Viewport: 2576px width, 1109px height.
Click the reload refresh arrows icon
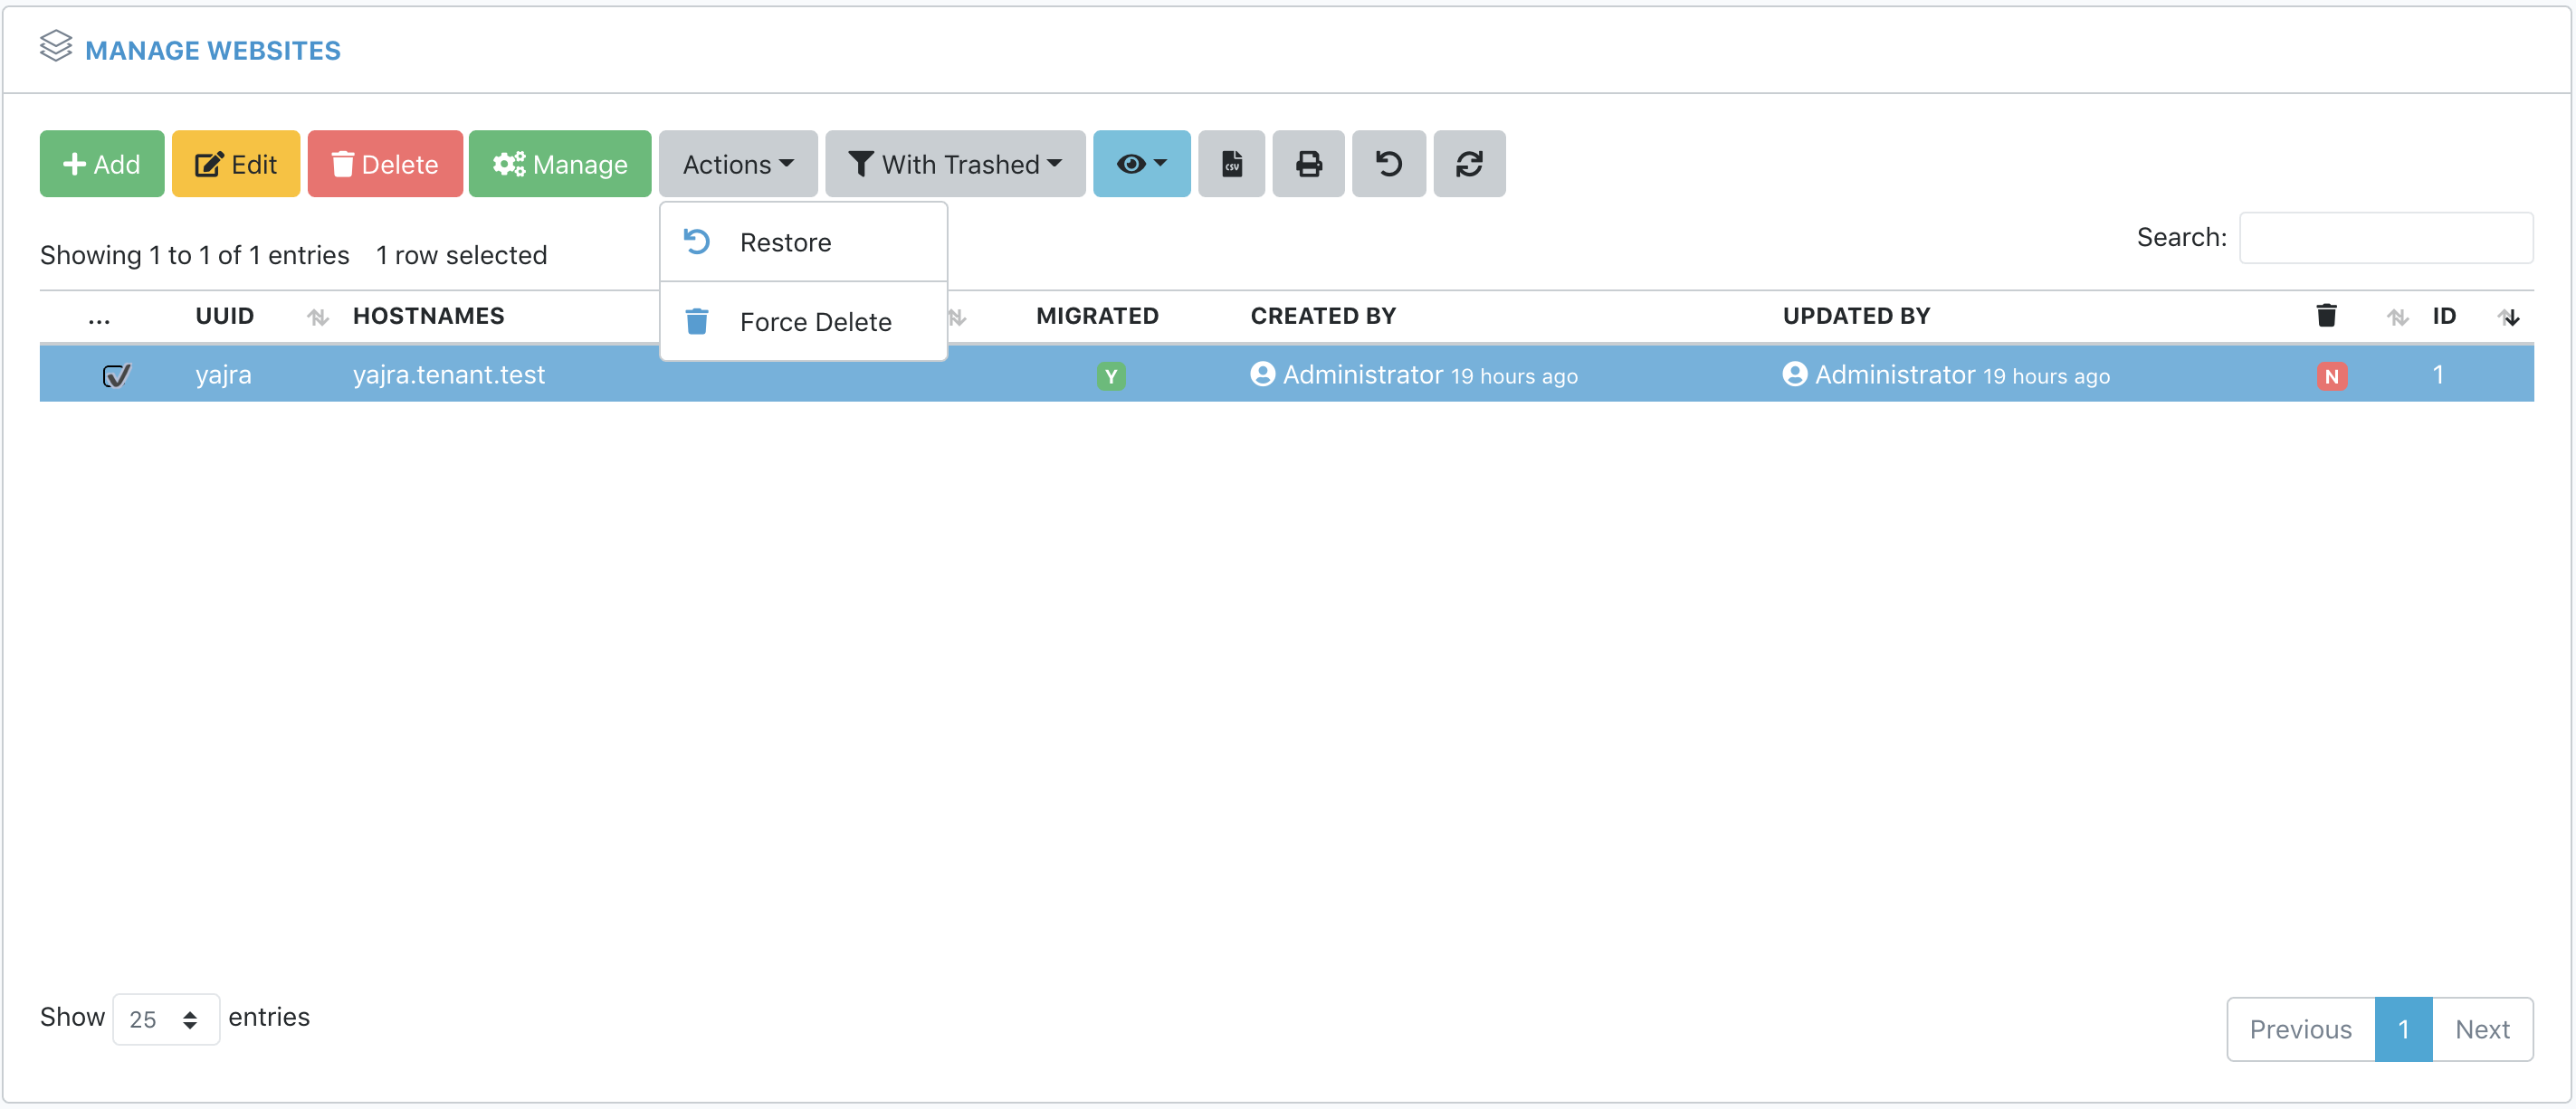1468,164
